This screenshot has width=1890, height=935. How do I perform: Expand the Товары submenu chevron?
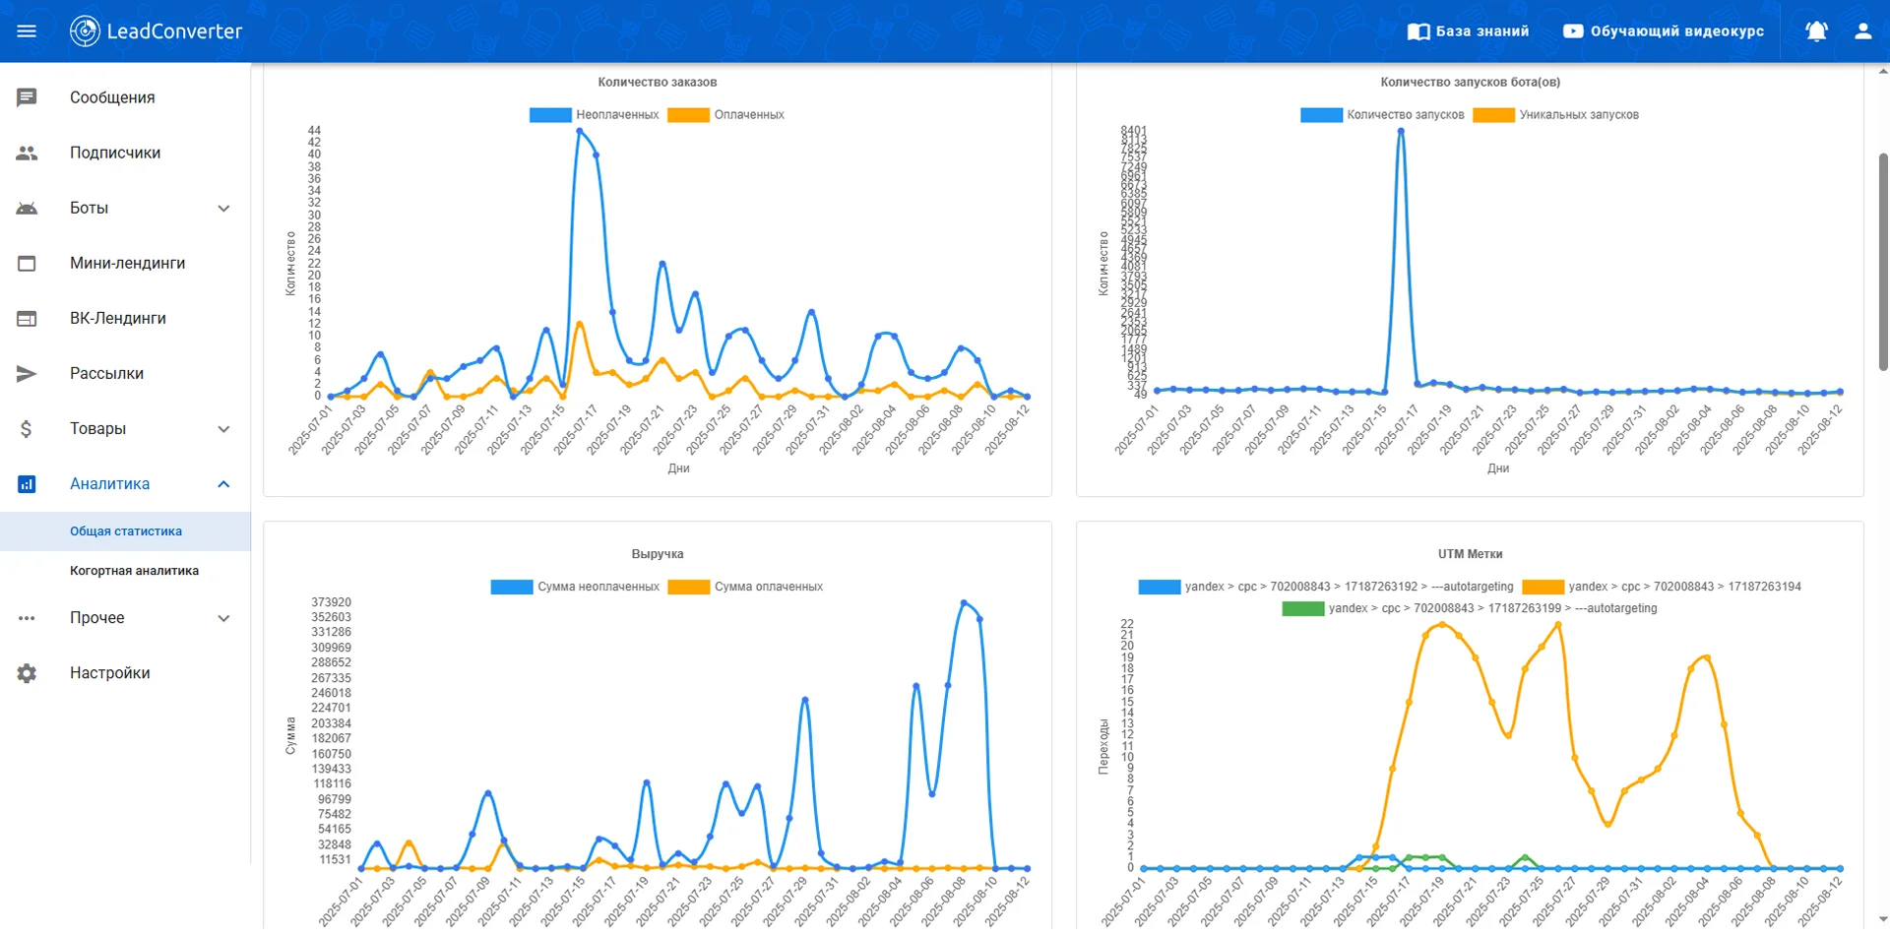tap(223, 428)
